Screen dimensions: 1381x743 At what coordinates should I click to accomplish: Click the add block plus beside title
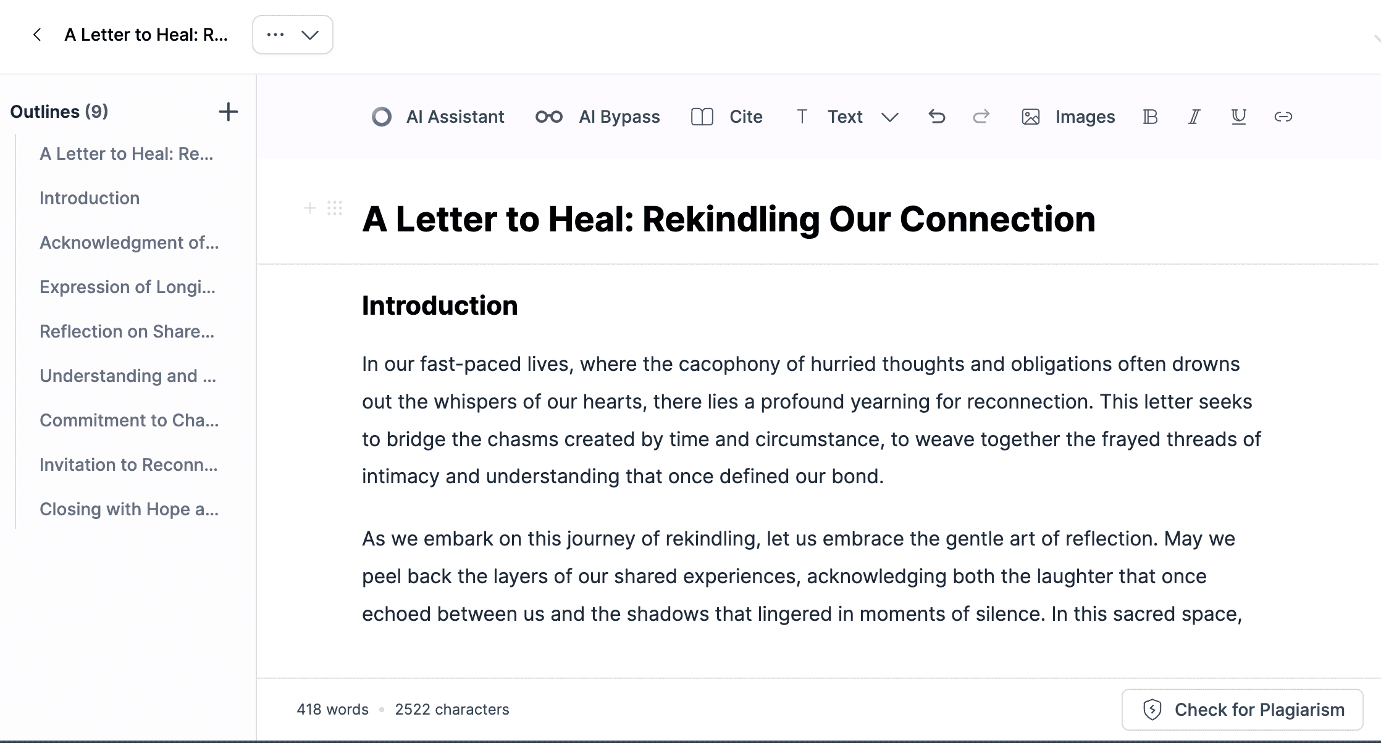(310, 208)
